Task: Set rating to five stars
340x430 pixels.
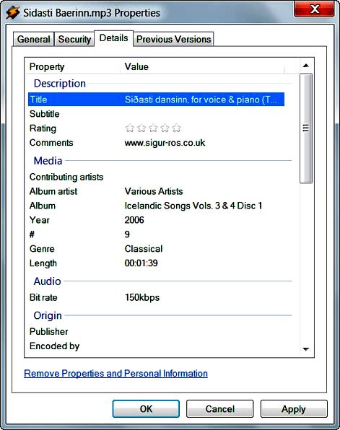Action: [x=177, y=128]
